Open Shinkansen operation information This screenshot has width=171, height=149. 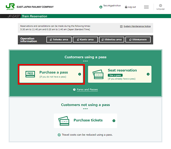pyautogui.click(x=138, y=39)
